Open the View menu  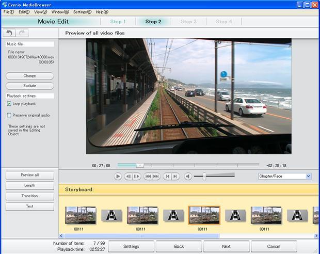coord(40,11)
